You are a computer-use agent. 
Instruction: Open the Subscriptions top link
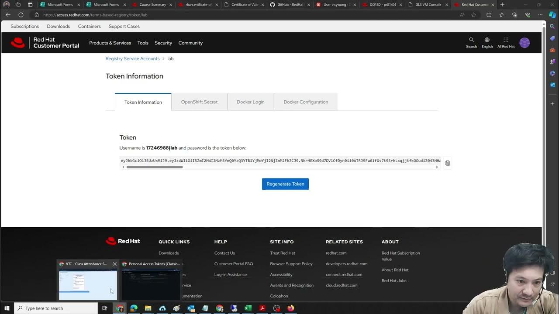[x=24, y=26]
